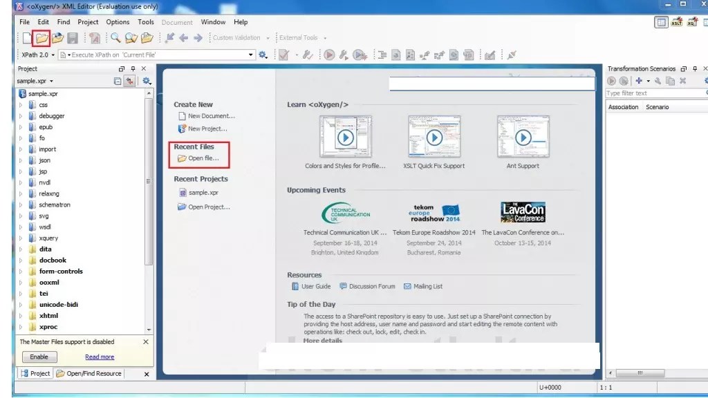Viewport: 708px width, 398px height.
Task: Switch to the XSLT Debugger perspective
Action: [676, 21]
